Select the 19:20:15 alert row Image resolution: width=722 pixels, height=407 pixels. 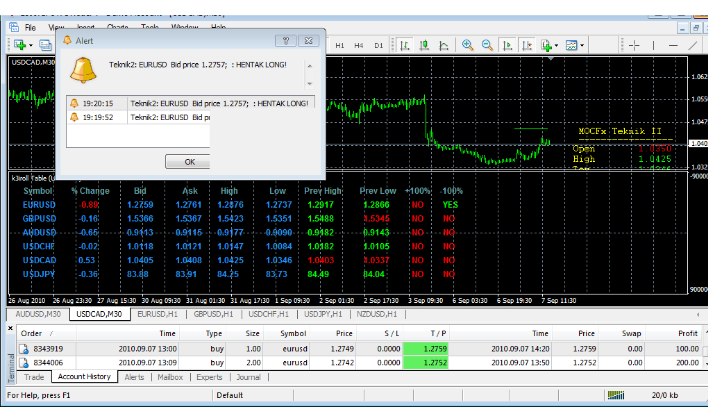(191, 103)
